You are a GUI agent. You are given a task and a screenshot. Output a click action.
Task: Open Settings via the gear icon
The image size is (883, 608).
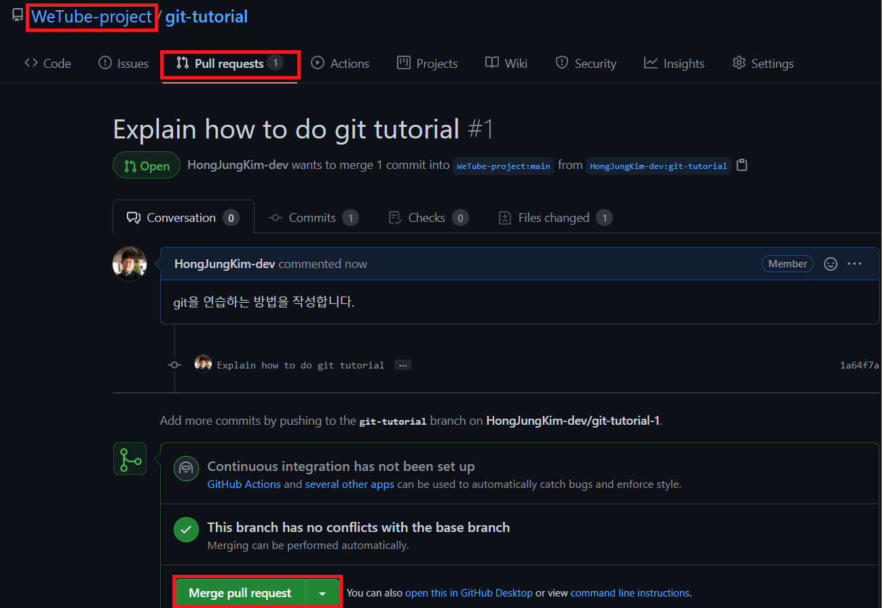pos(738,62)
